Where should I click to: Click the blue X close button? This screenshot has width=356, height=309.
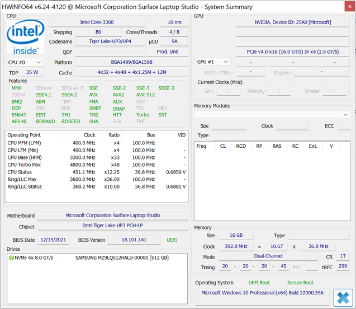point(343,297)
